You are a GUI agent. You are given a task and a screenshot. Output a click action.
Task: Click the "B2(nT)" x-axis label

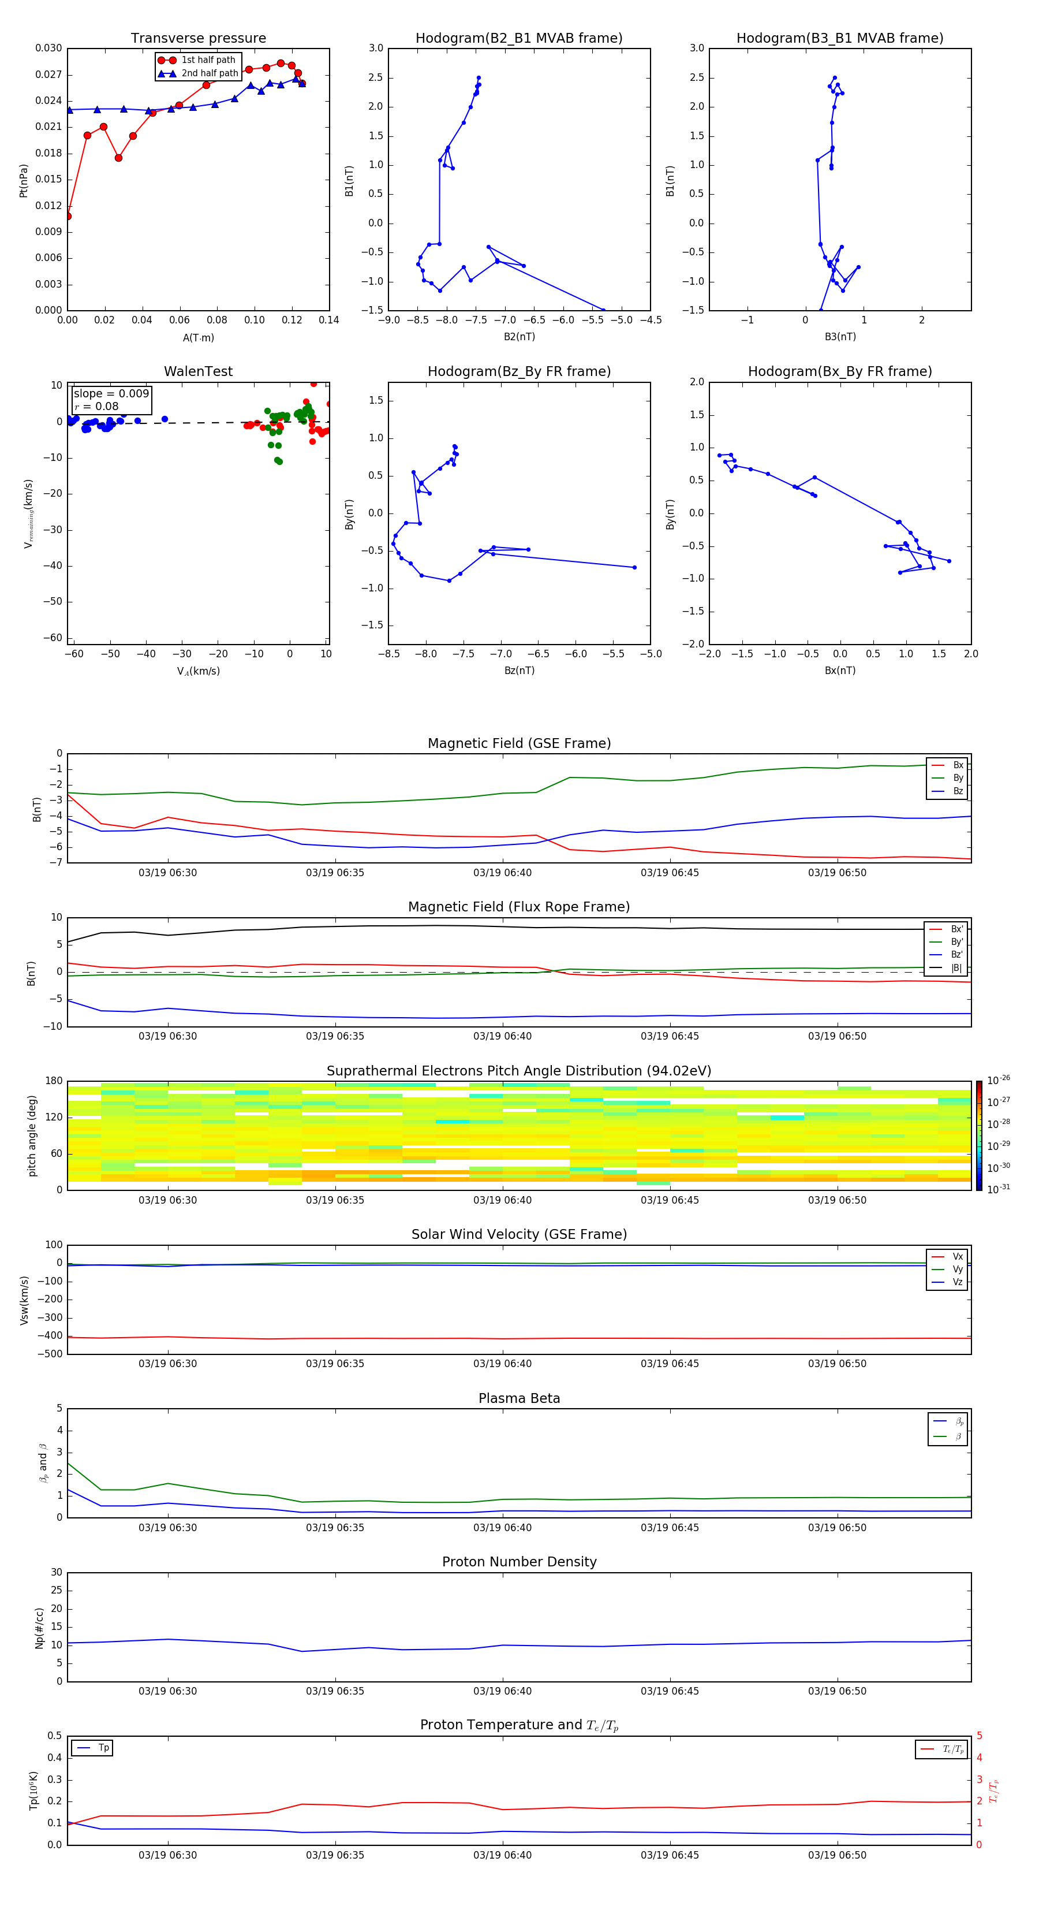coord(519,337)
